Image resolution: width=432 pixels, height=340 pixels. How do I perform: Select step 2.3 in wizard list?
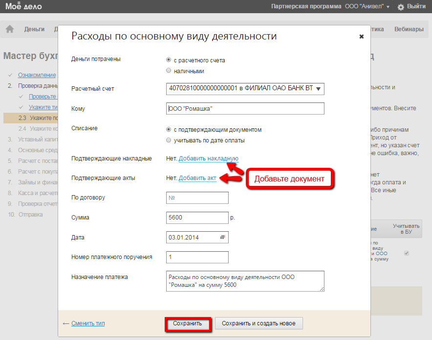(x=31, y=118)
